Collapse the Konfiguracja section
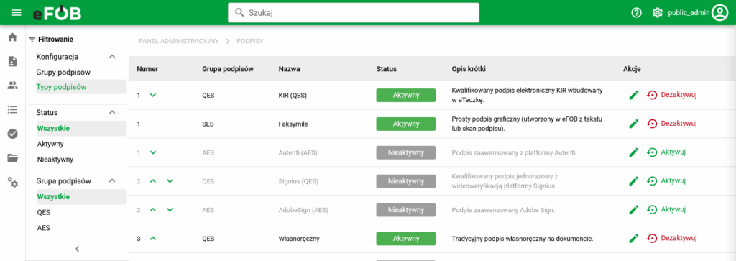This screenshot has width=736, height=261. [x=111, y=57]
